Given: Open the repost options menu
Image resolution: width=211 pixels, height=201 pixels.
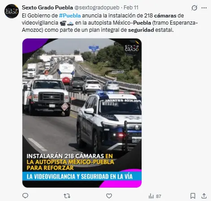Looking at the screenshot, I should pos(67,196).
